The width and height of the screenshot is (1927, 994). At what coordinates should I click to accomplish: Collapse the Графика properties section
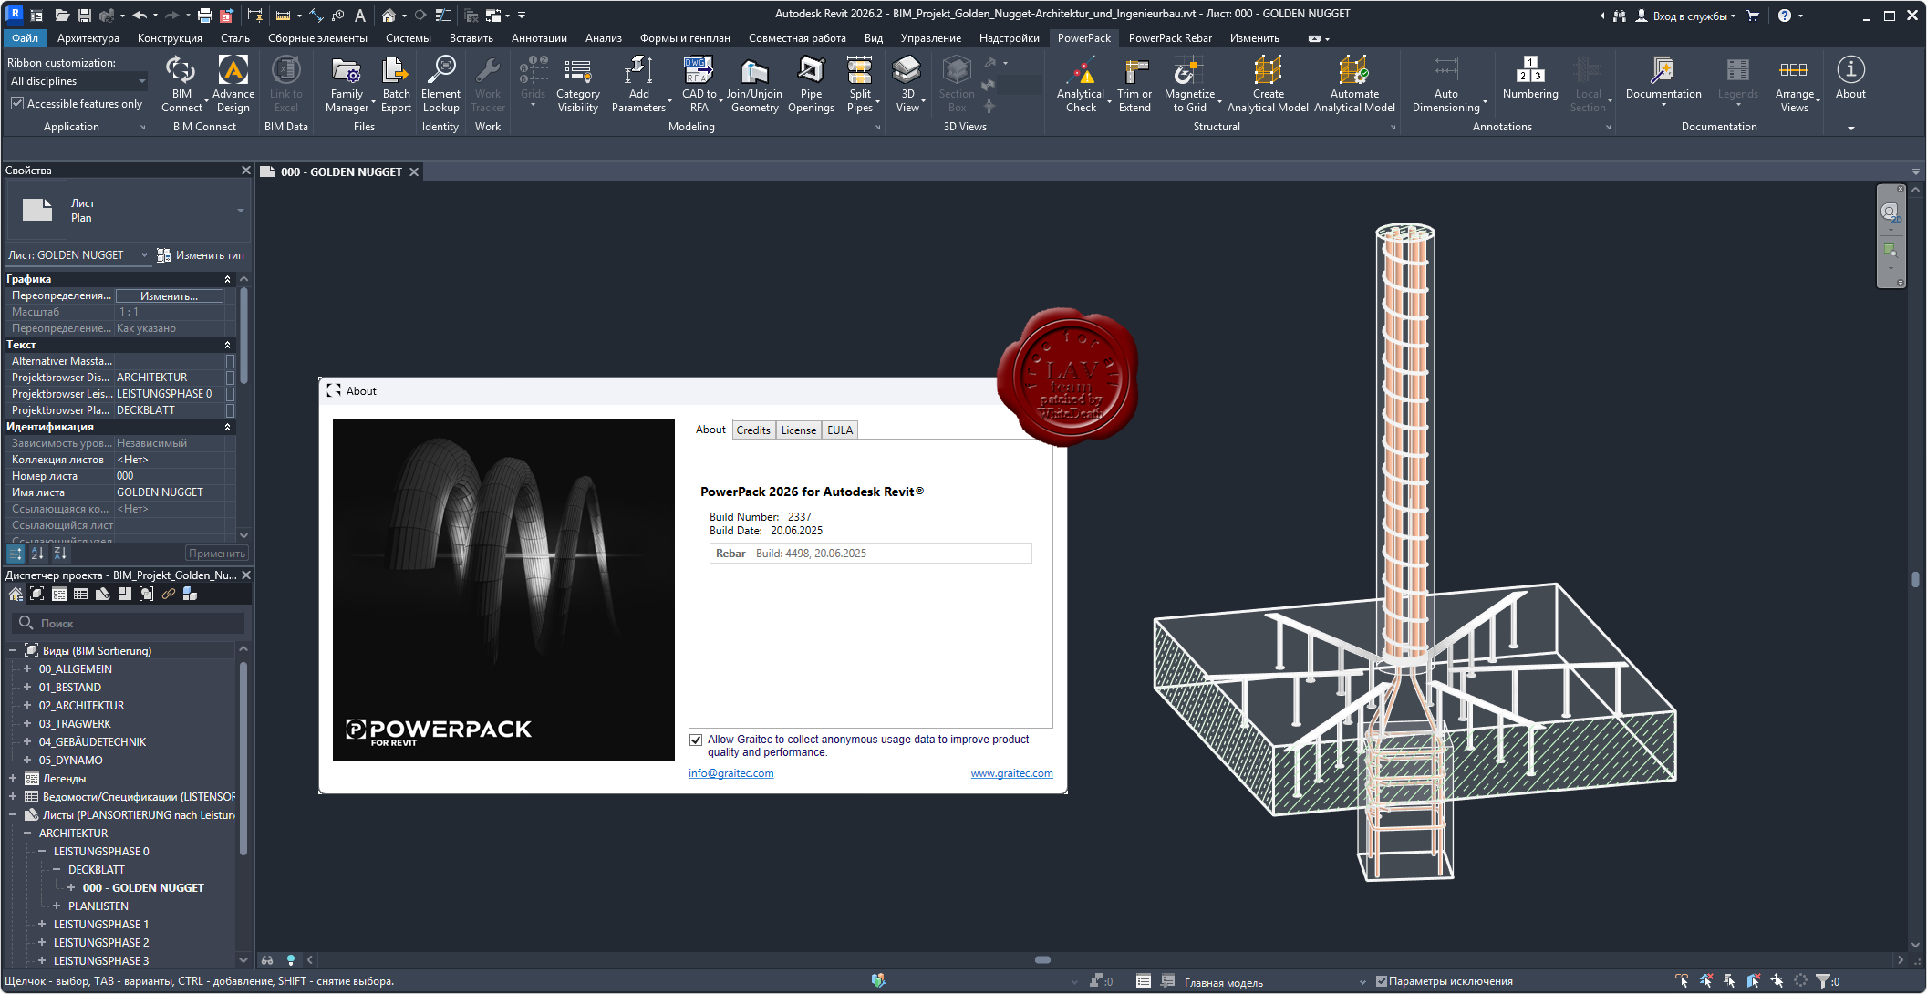pyautogui.click(x=227, y=279)
